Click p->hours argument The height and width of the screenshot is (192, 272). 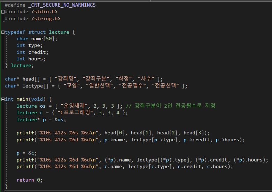pos(227,140)
